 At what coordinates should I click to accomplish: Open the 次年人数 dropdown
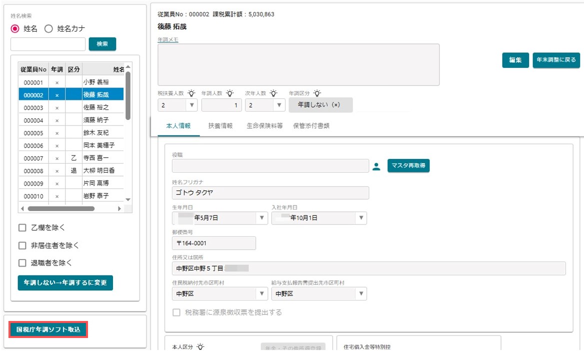(x=279, y=105)
